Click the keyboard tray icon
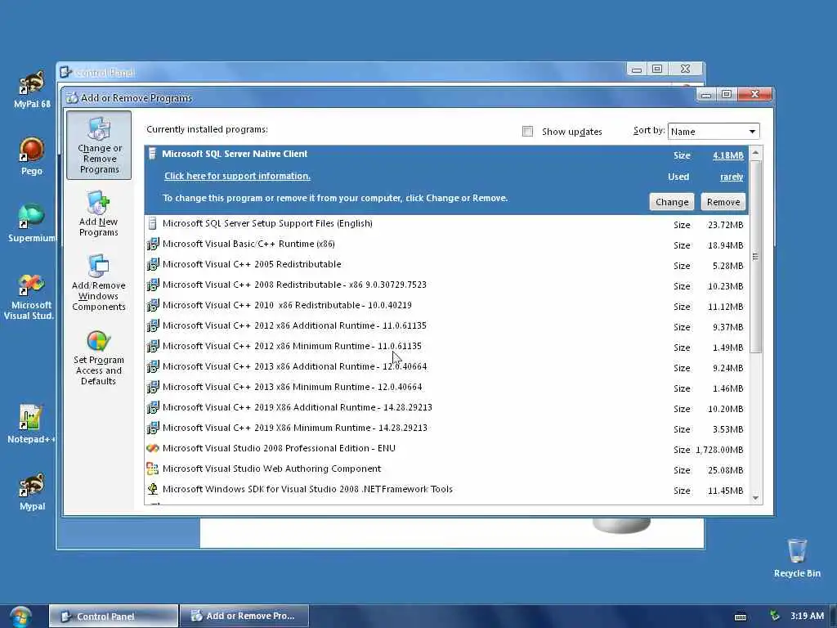Screen dimensions: 837x628 (x=741, y=617)
